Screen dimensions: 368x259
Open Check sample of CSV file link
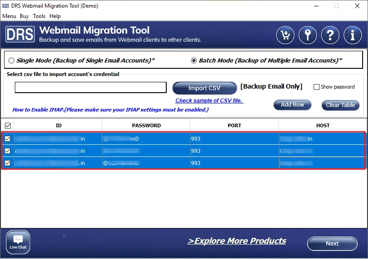coord(209,101)
